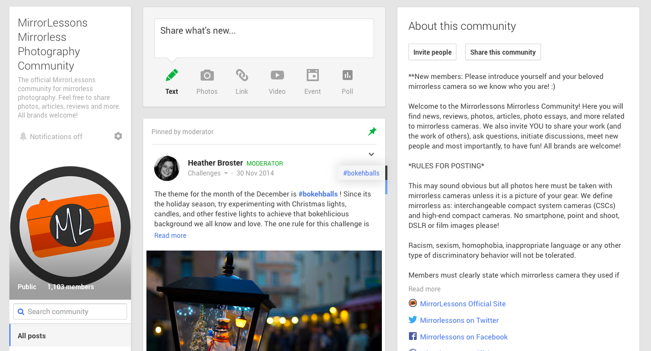The height and width of the screenshot is (351, 651).
Task: Choose the Photos camera icon
Action: (207, 75)
